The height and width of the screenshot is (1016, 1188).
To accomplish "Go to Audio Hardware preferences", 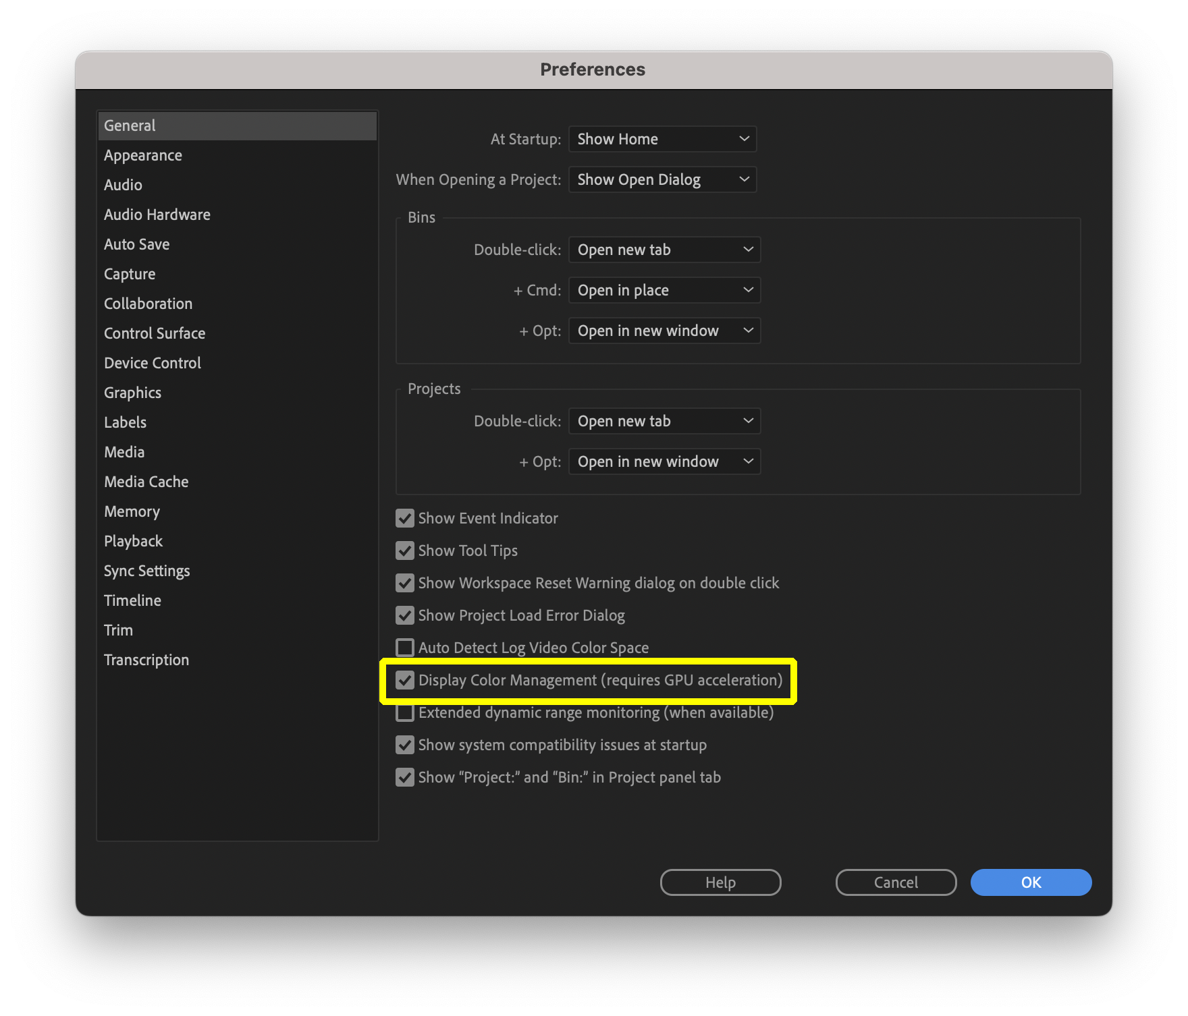I will click(x=237, y=215).
